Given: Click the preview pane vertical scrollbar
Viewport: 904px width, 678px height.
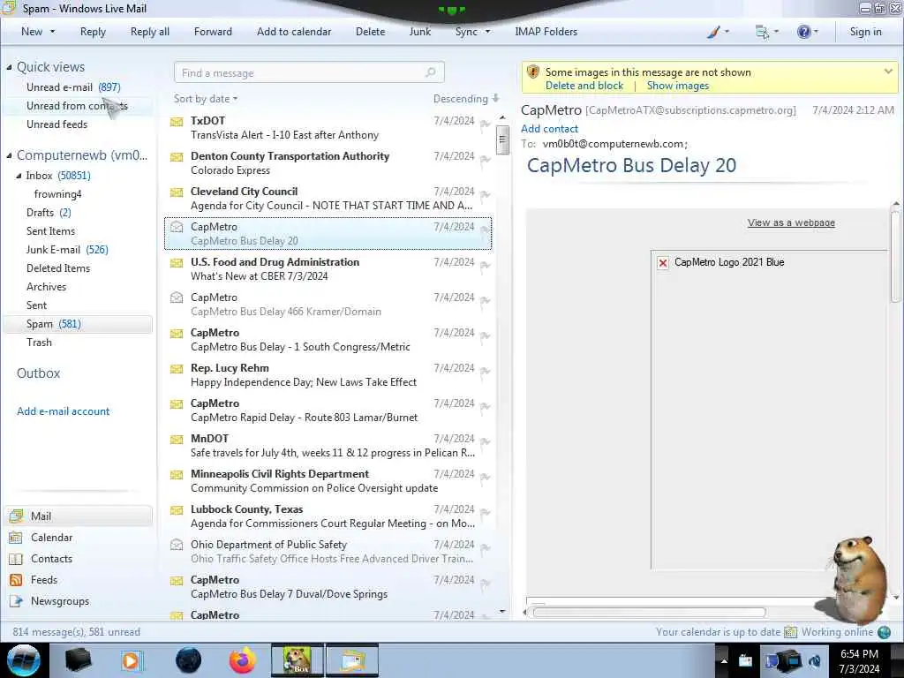Looking at the screenshot, I should pos(895,257).
